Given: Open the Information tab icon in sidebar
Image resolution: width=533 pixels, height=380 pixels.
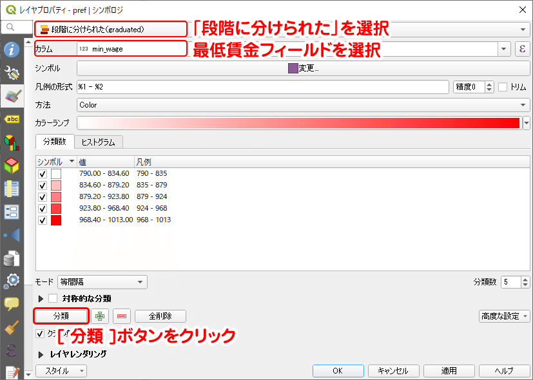Looking at the screenshot, I should tap(12, 50).
